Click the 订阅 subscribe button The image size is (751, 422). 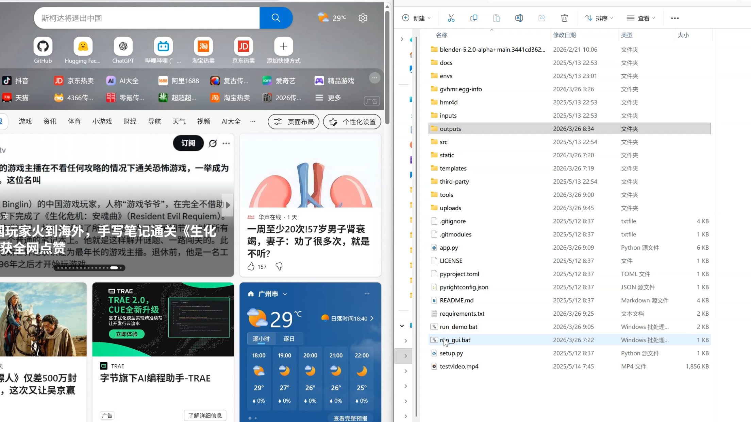(188, 143)
